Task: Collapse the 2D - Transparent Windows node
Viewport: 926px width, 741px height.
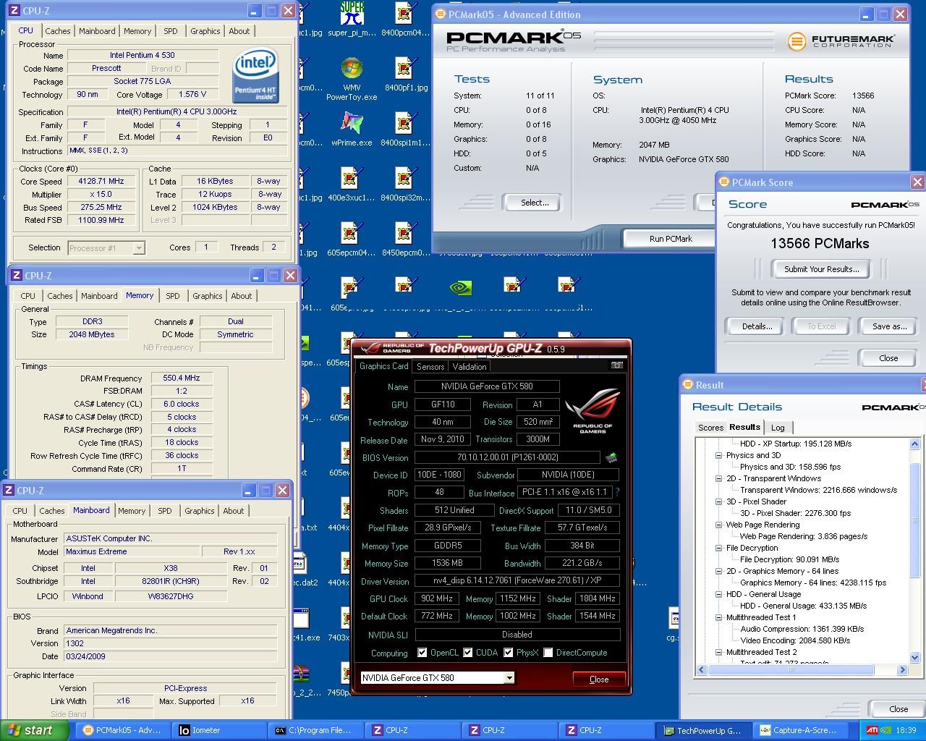Action: [718, 478]
